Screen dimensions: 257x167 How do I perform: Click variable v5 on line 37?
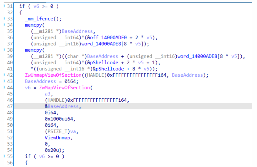[x=138, y=44]
